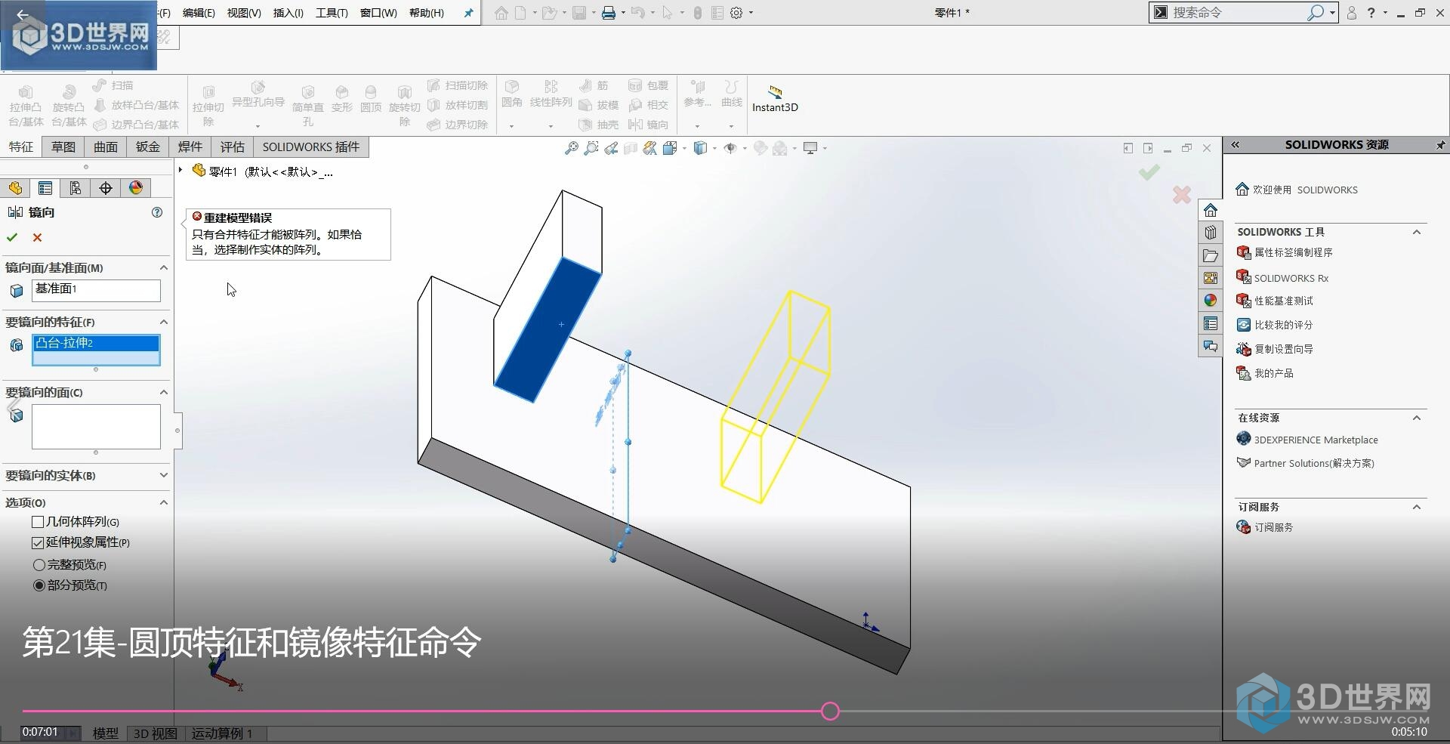
Task: Select the 完整预览 radio button
Action: click(39, 565)
